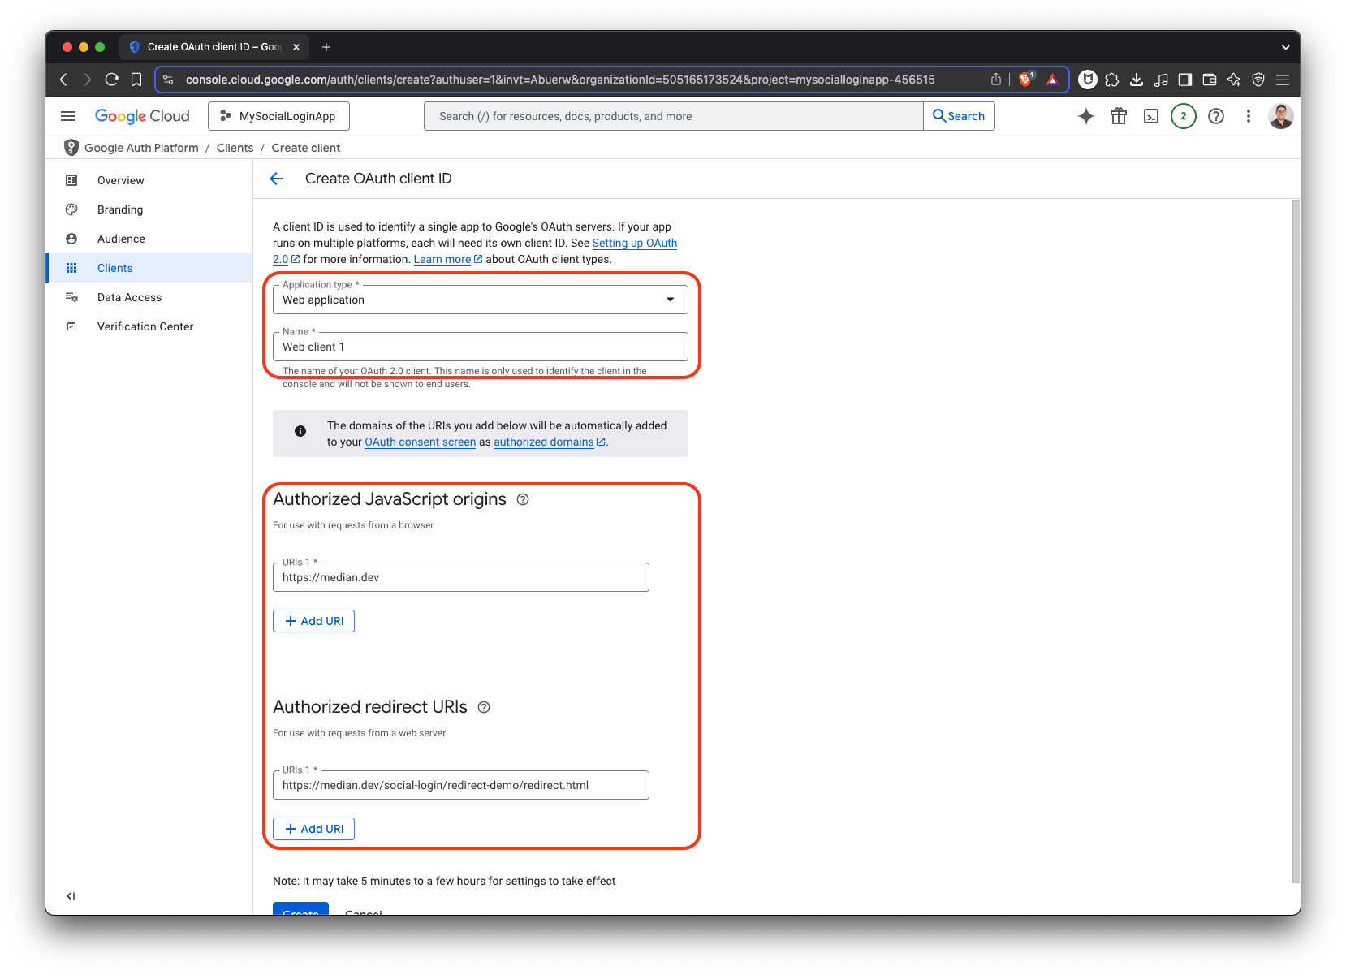Collapse the left sidebar navigation
This screenshot has height=975, width=1346.
(71, 896)
